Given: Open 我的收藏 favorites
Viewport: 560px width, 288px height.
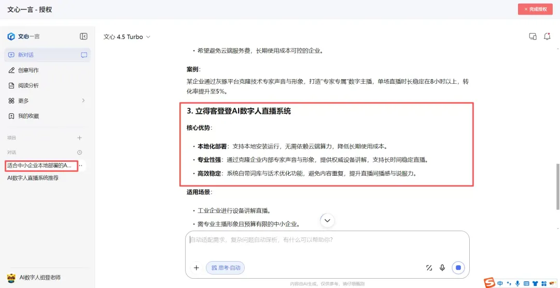Looking at the screenshot, I should (23, 116).
